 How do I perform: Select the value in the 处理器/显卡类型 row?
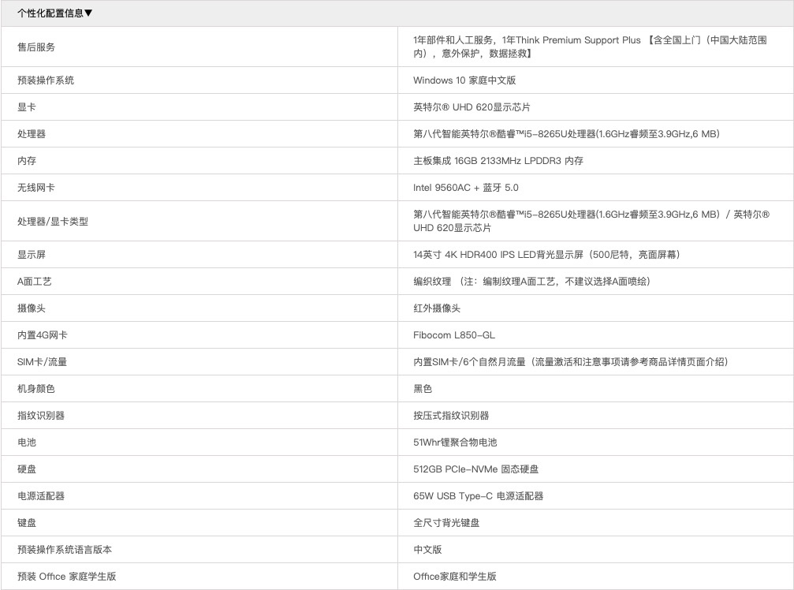pos(591,221)
